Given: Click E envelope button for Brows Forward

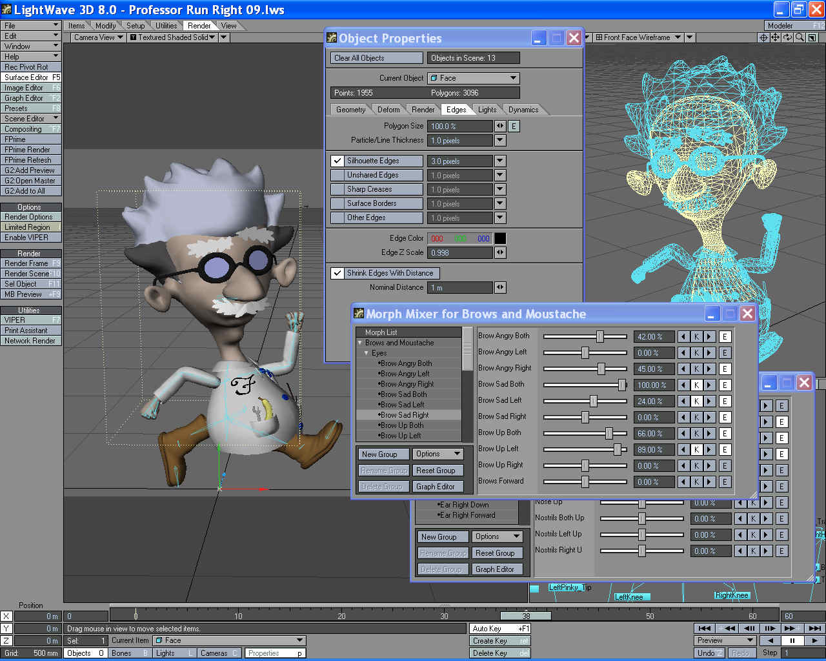Looking at the screenshot, I should click(x=725, y=482).
